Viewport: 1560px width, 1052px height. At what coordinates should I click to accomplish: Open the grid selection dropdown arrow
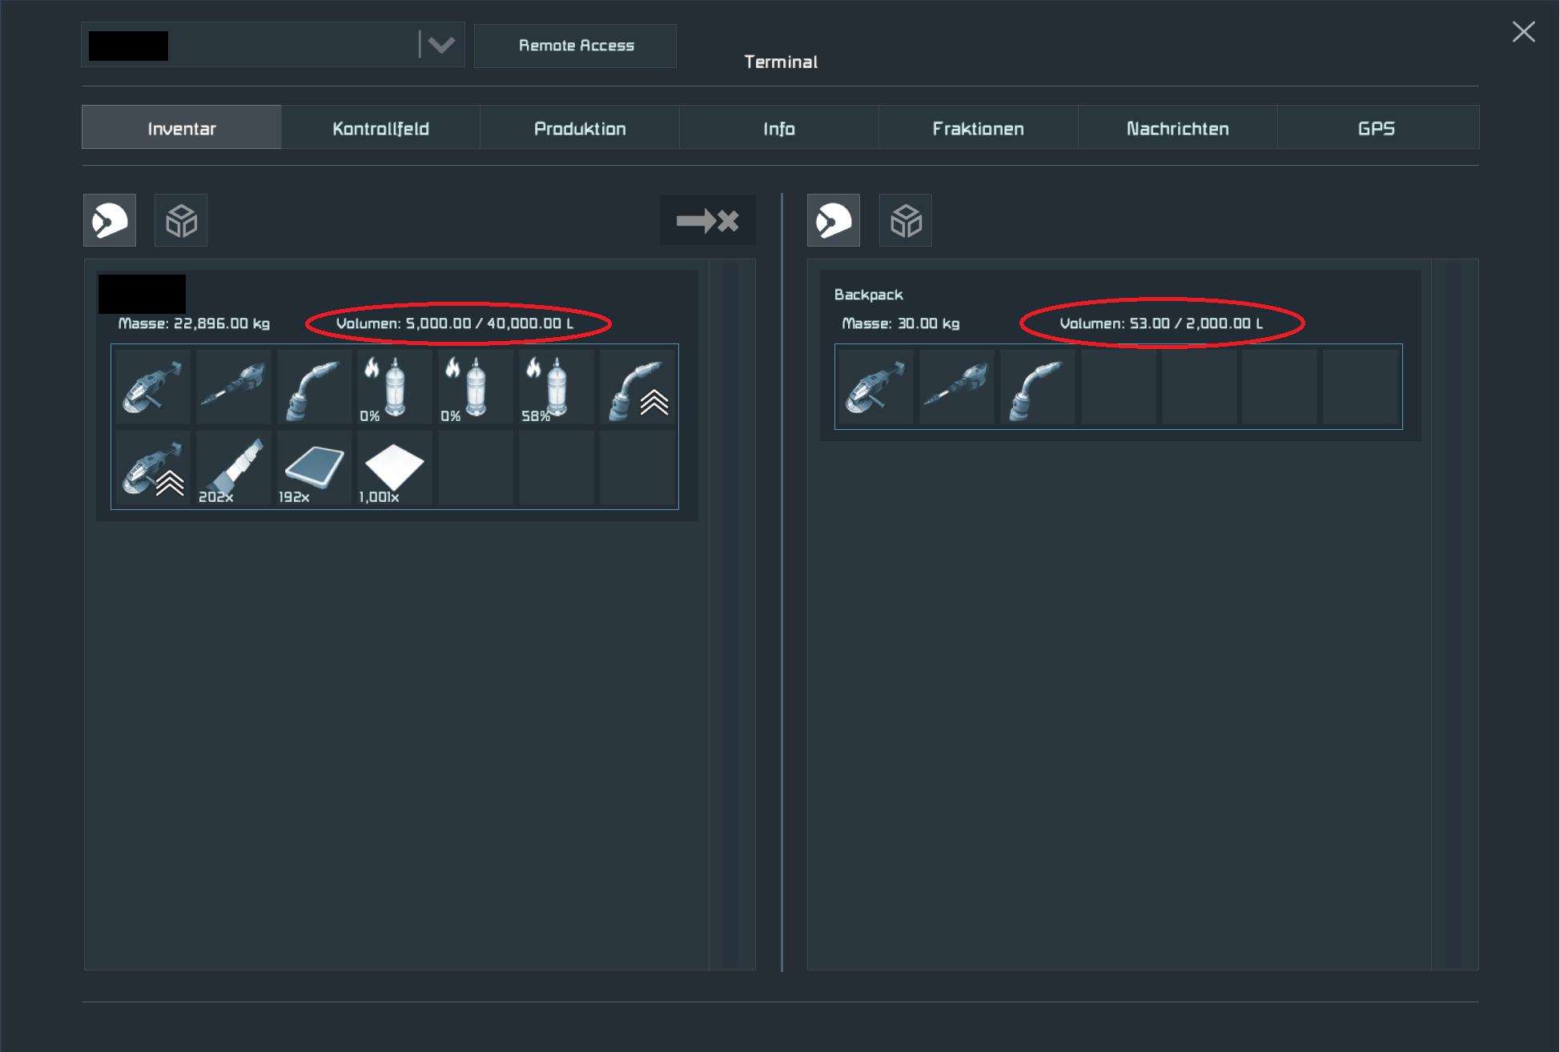441,45
